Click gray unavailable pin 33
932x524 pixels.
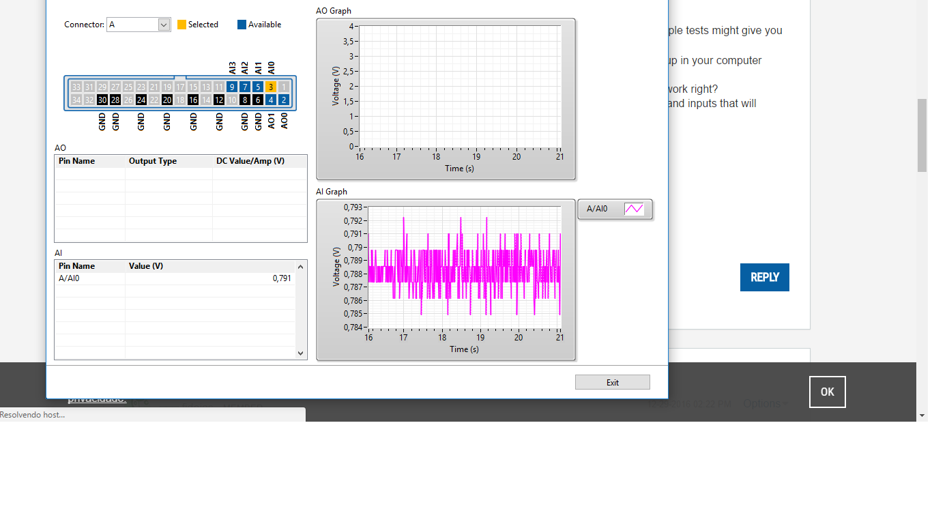pos(76,87)
